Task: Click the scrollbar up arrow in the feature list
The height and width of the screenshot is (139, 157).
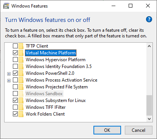Action: click(x=149, y=46)
